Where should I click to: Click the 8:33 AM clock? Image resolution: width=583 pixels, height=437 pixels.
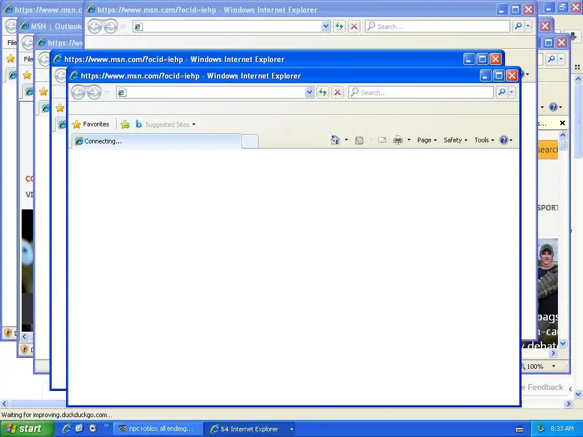coord(562,429)
